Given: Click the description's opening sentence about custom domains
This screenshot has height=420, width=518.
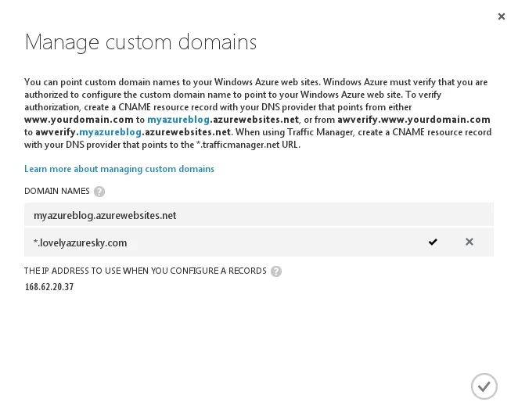Looking at the screenshot, I should [172, 82].
